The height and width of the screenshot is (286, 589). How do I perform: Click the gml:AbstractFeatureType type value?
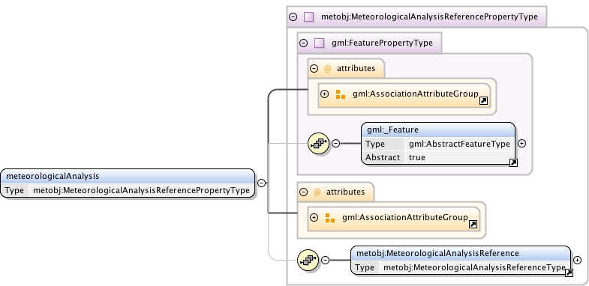click(x=459, y=144)
